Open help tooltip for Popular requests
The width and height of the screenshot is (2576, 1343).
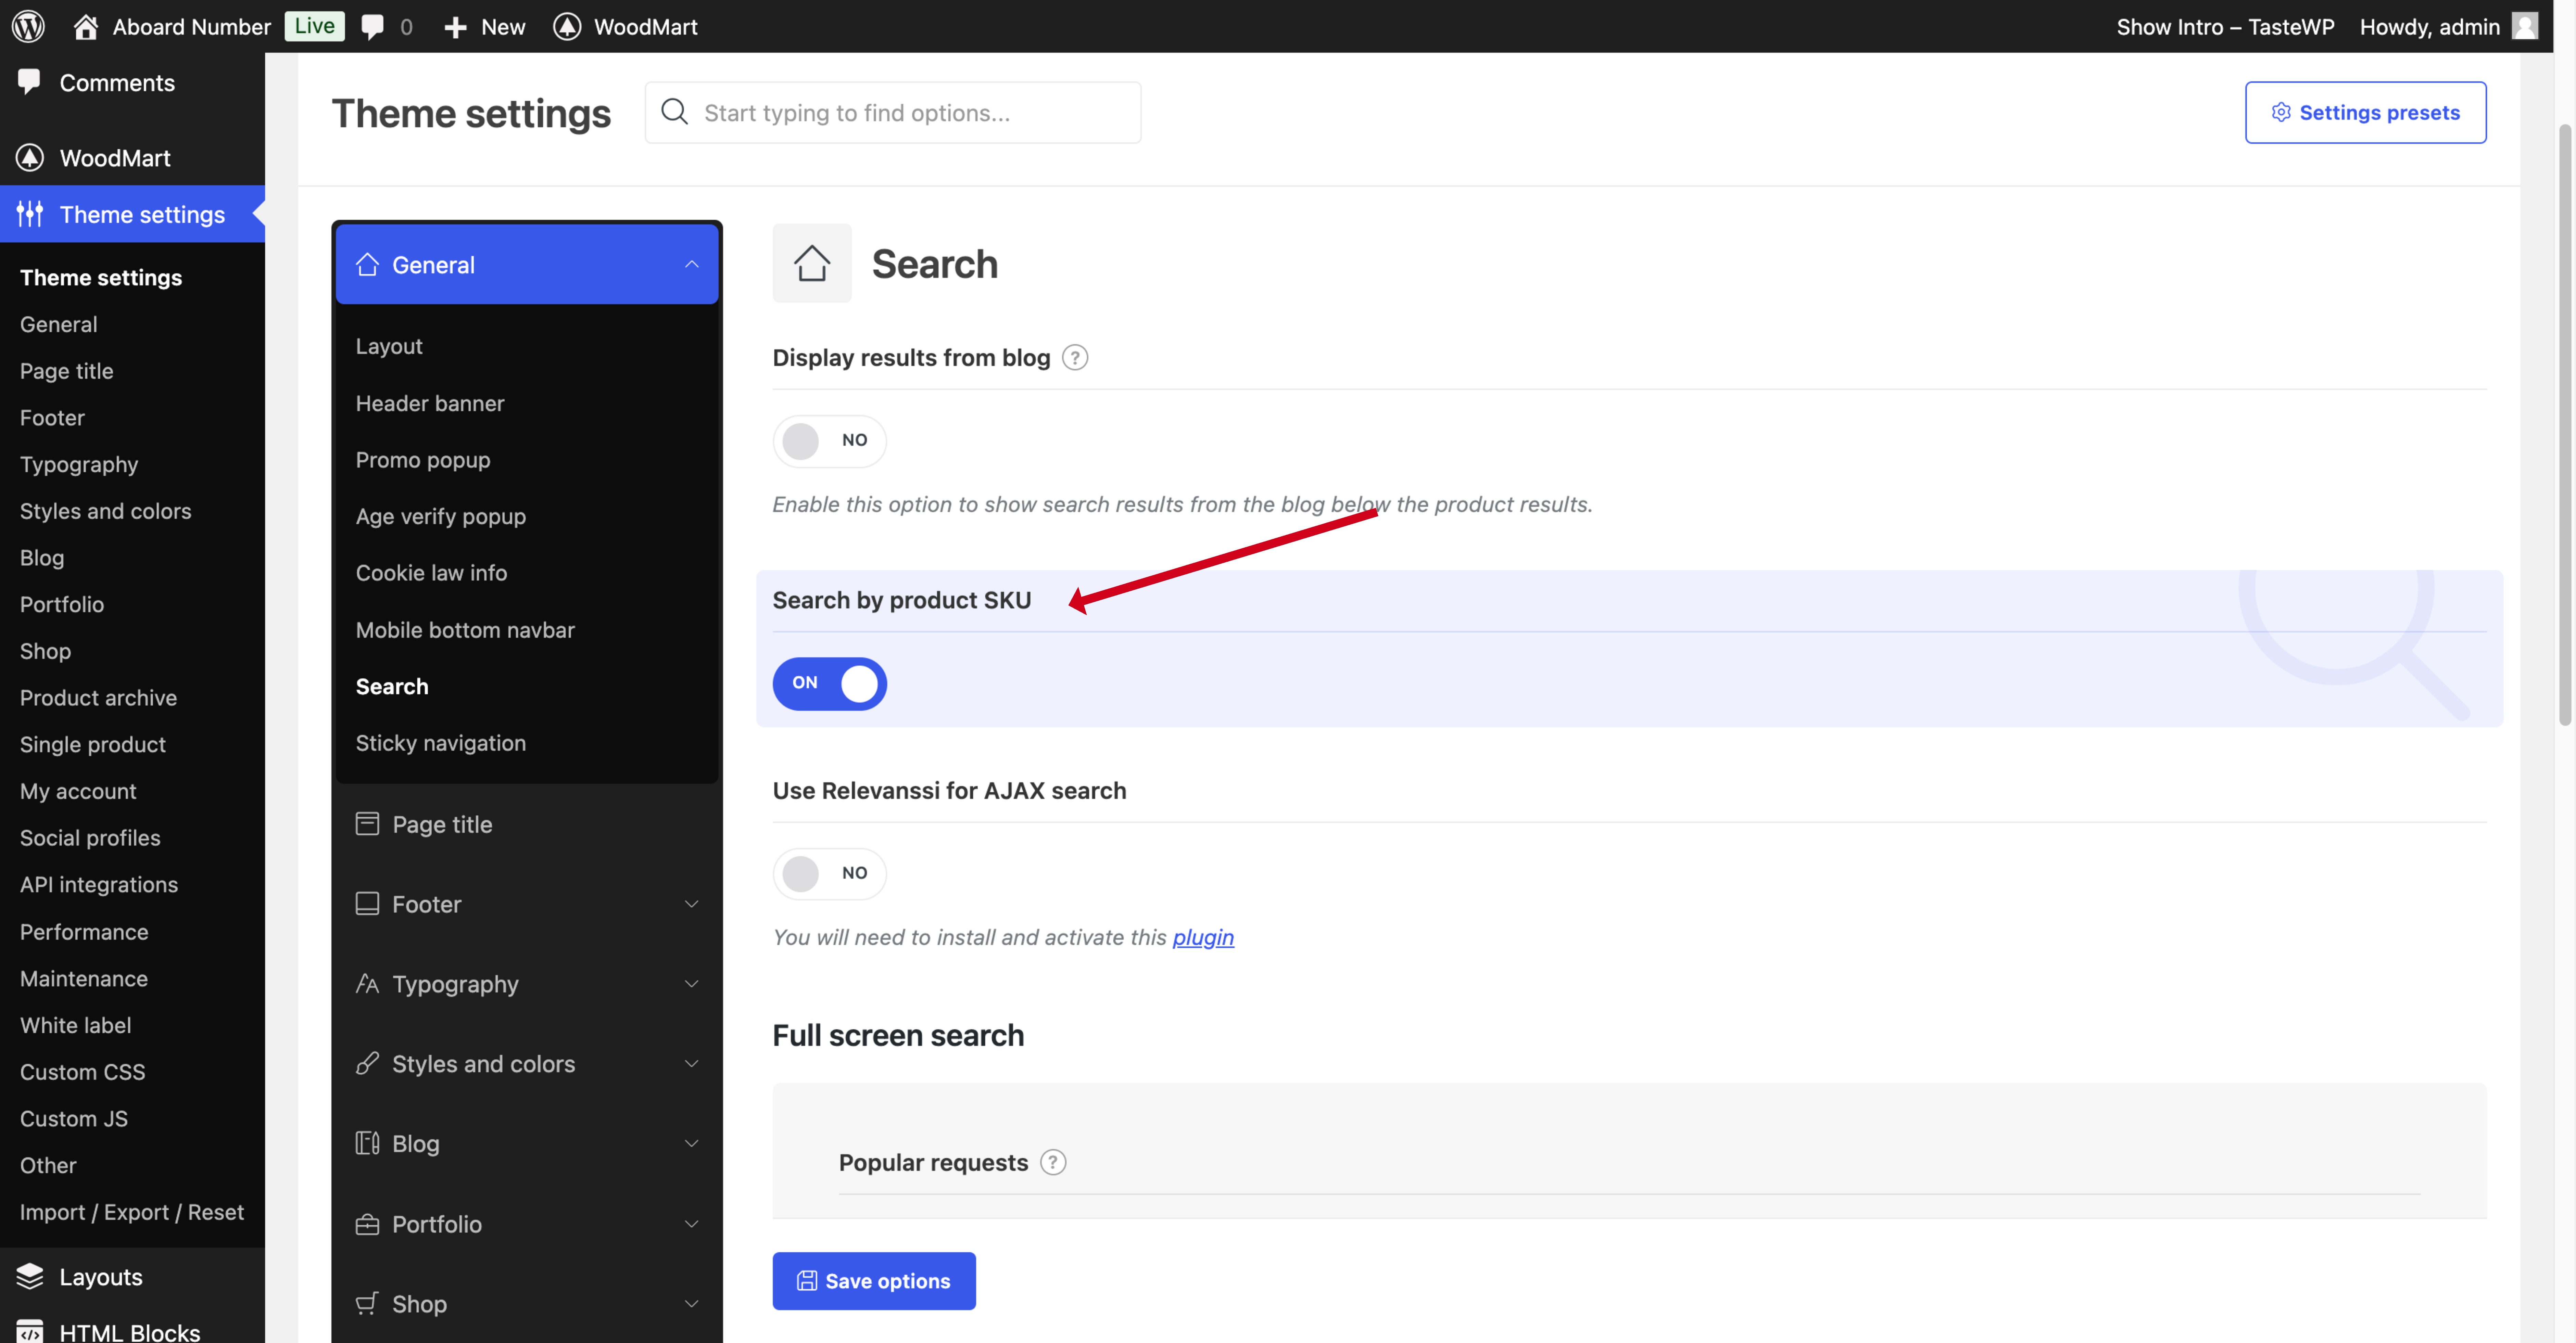coord(1053,1162)
